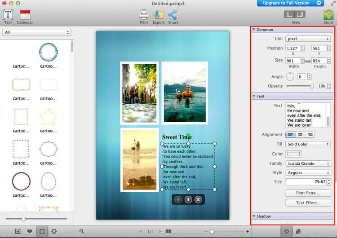Viewport: 337px width, 238px height.
Task: Toggle the View layout icon
Action: pos(294,14)
